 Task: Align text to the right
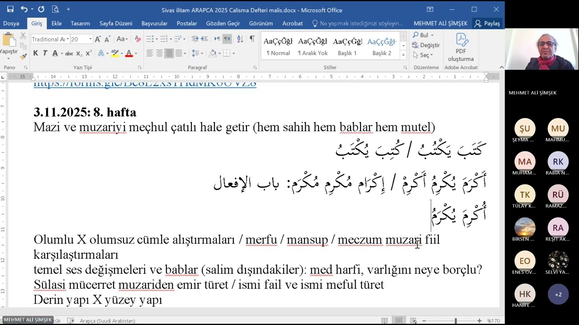tap(169, 53)
